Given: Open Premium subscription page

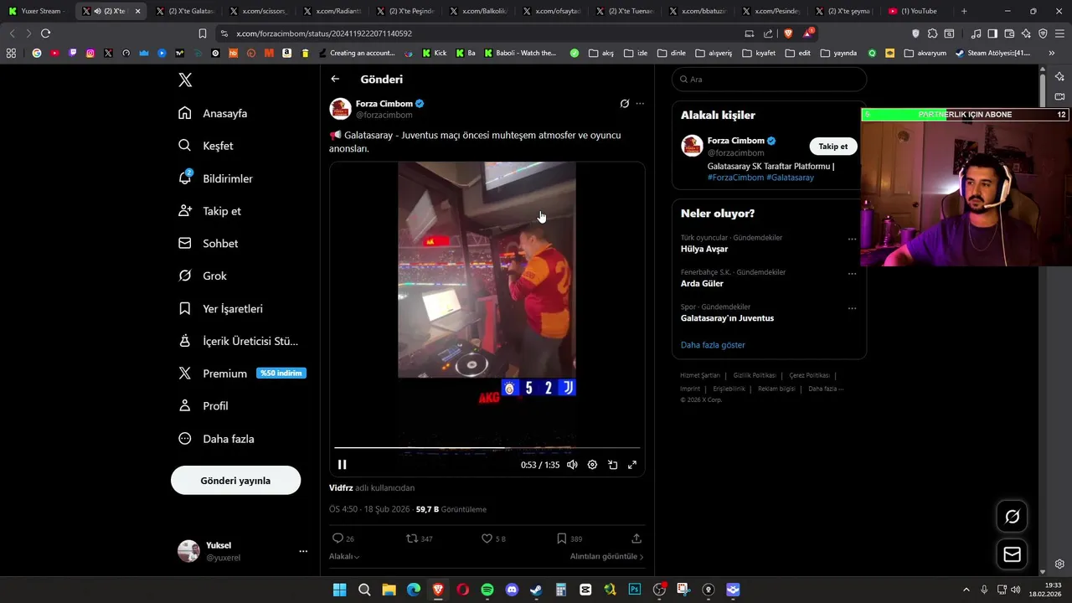Looking at the screenshot, I should point(241,374).
